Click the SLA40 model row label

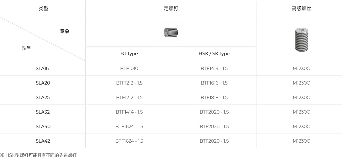point(43,126)
